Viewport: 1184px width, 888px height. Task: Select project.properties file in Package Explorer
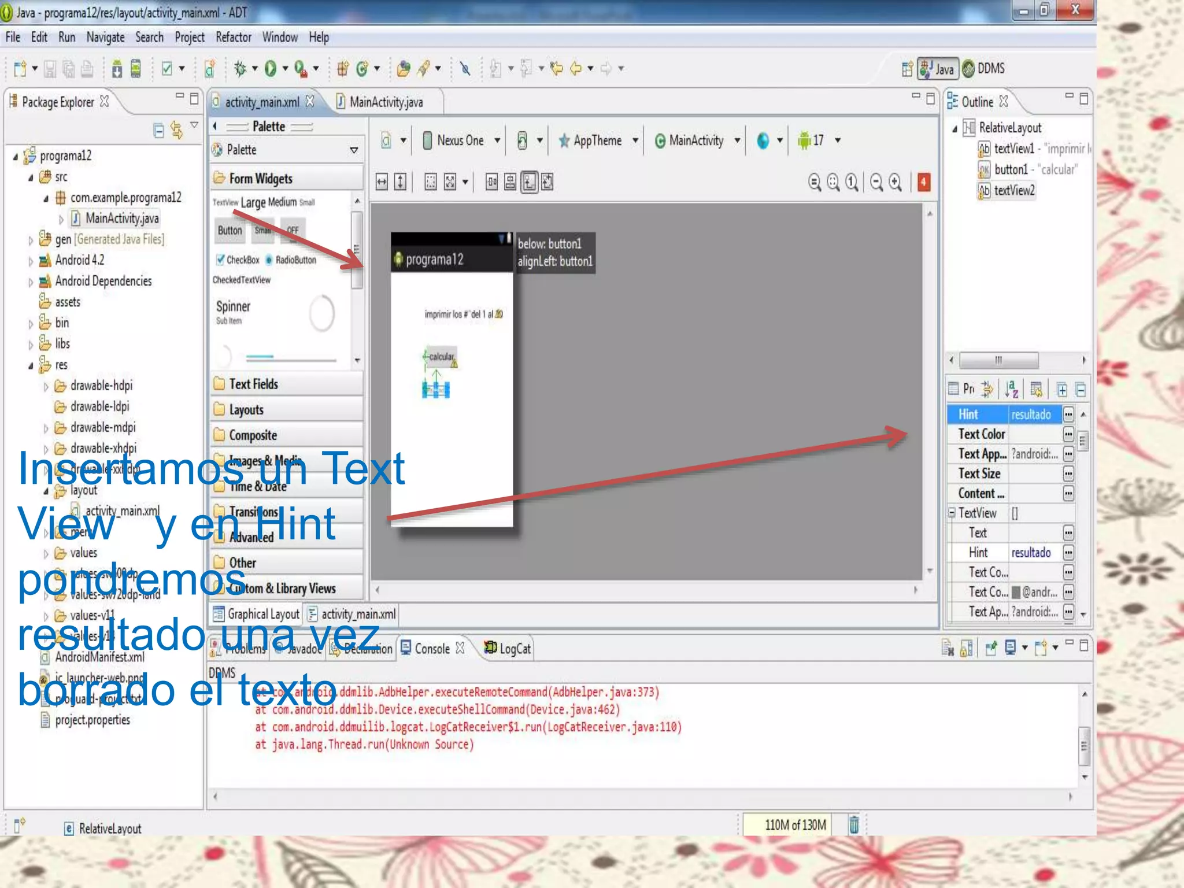click(86, 720)
